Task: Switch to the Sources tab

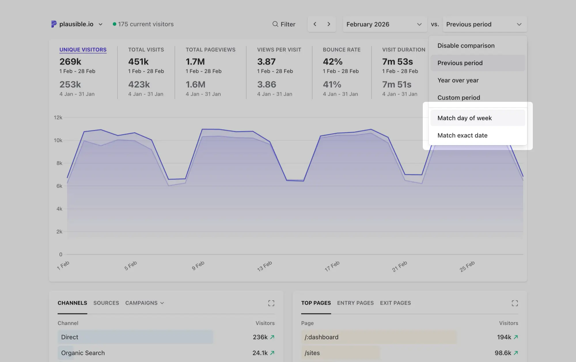Action: (106, 303)
